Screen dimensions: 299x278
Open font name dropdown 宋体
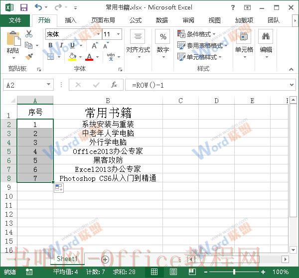98,34
